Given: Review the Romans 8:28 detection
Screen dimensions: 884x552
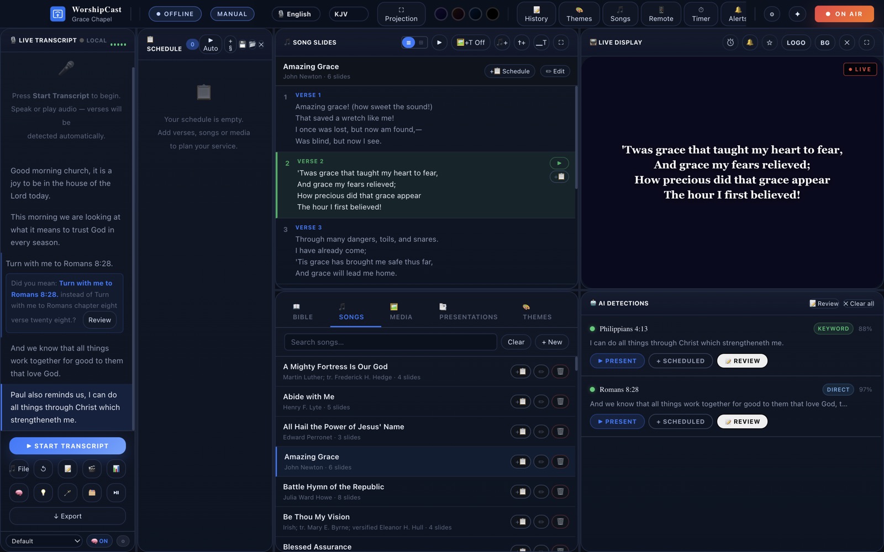Looking at the screenshot, I should (x=742, y=422).
